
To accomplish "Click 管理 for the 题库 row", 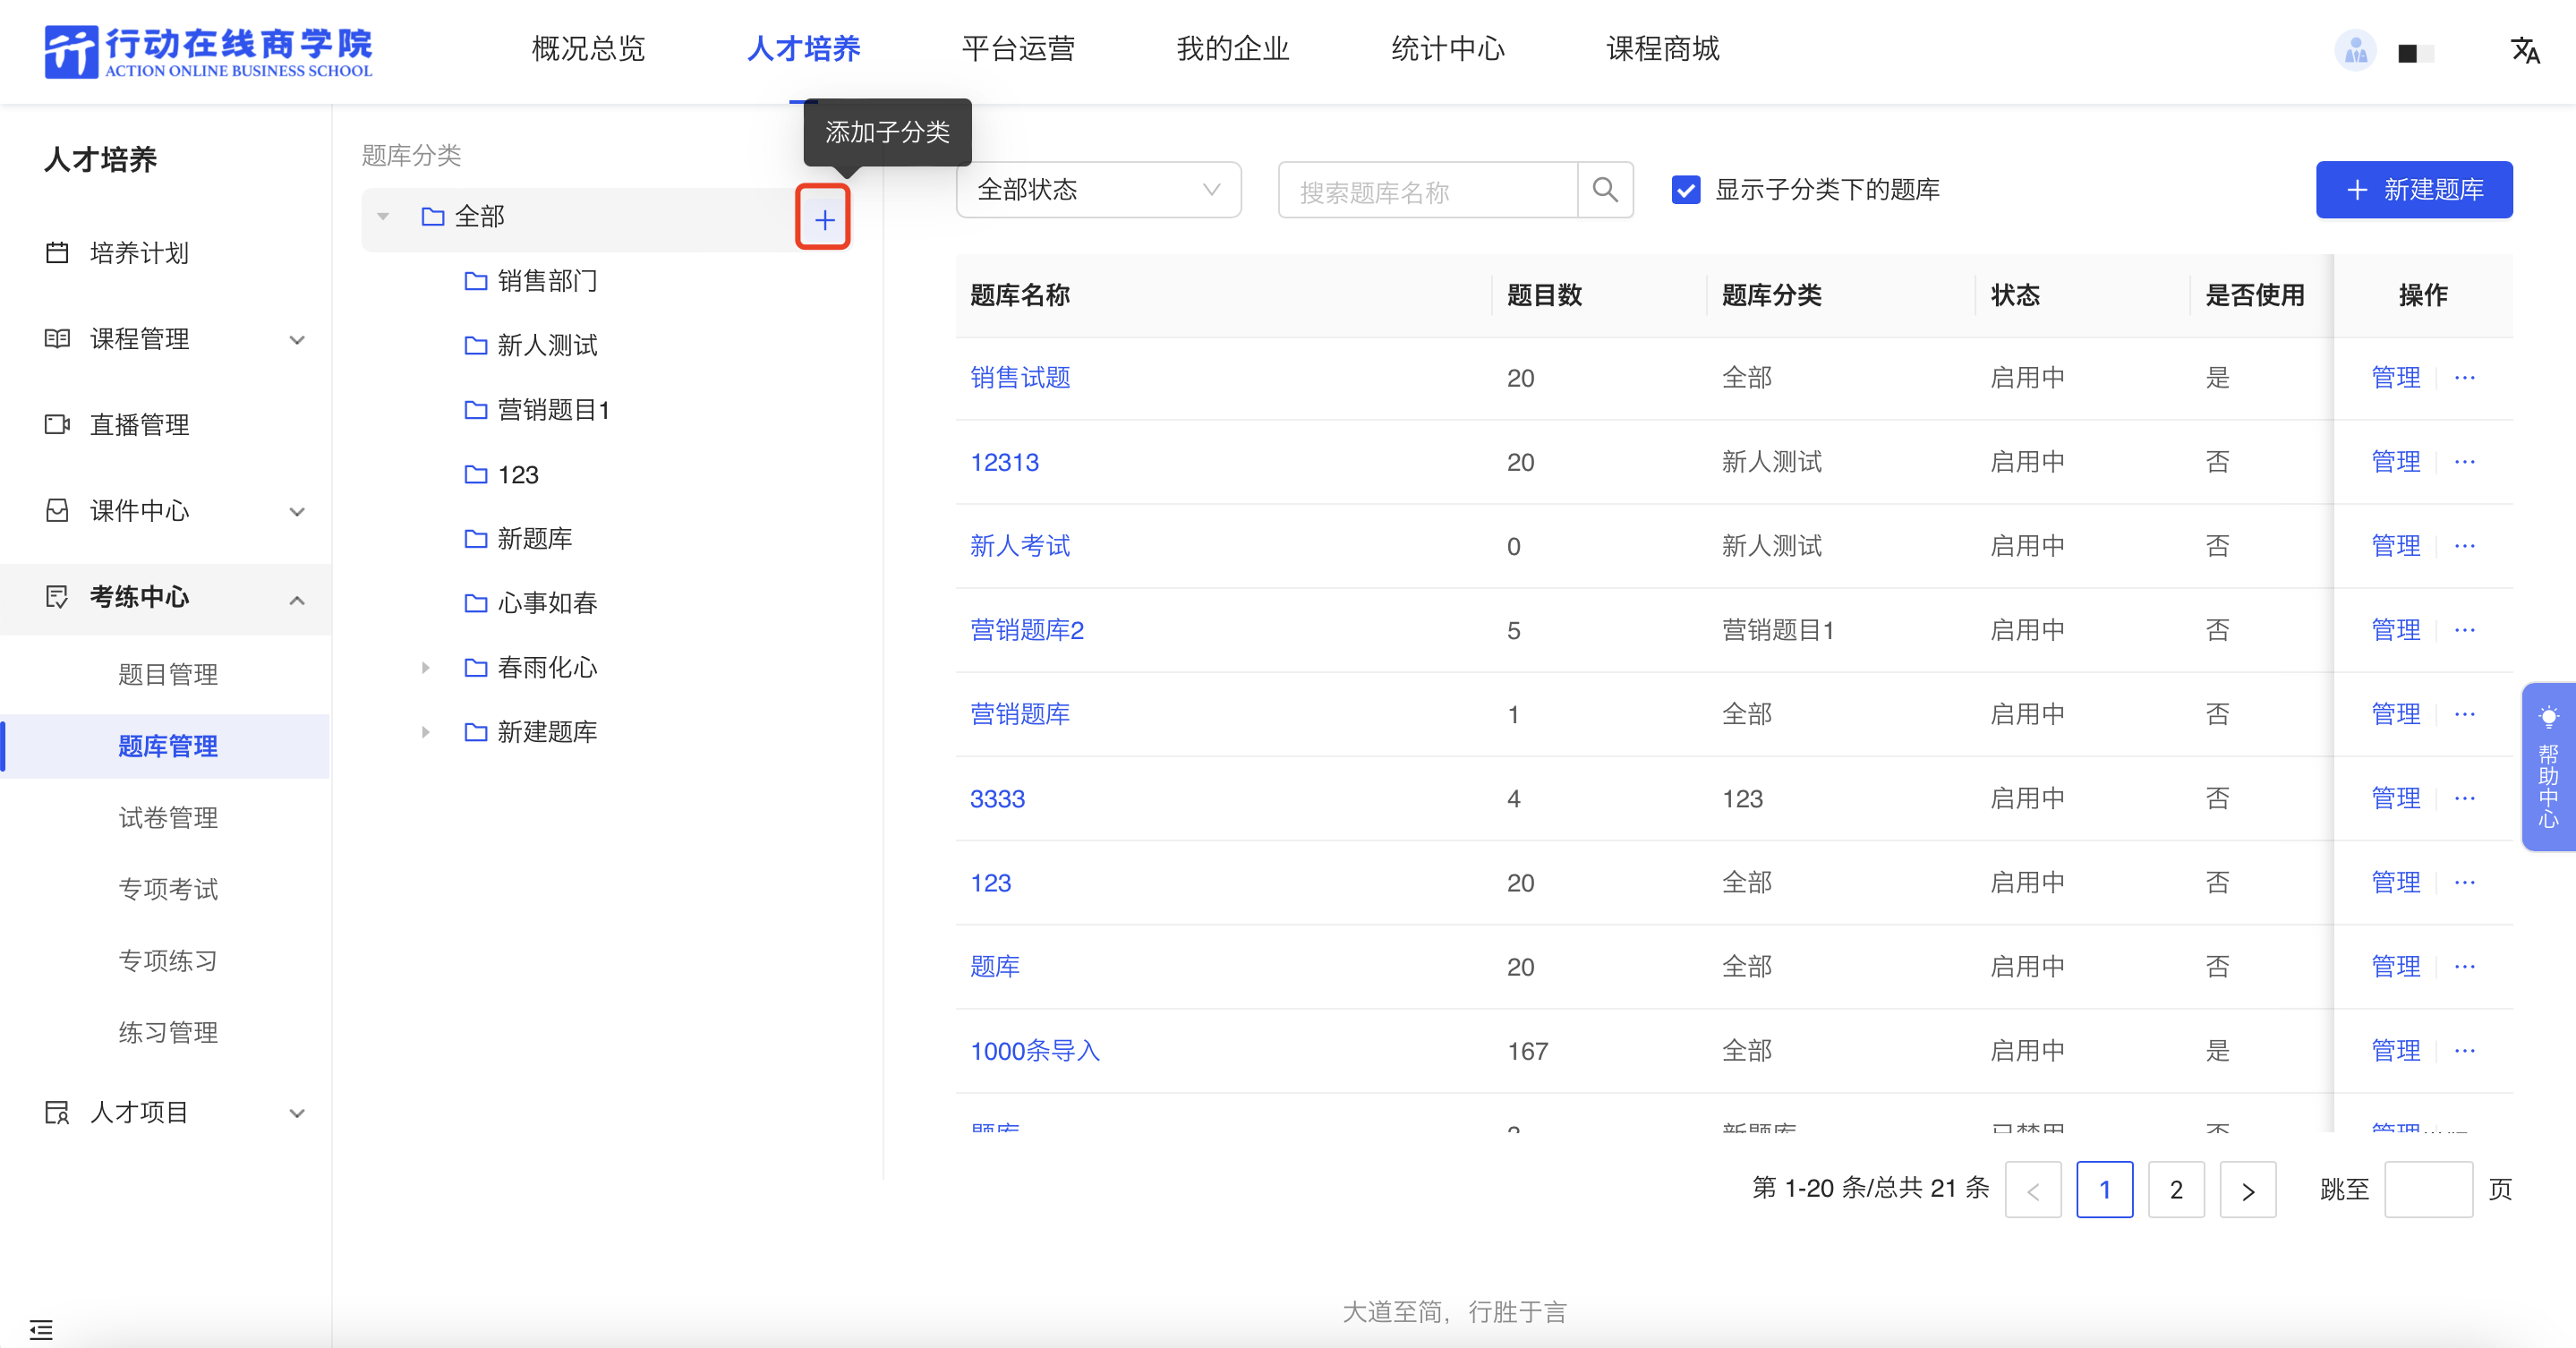I will (x=2396, y=967).
